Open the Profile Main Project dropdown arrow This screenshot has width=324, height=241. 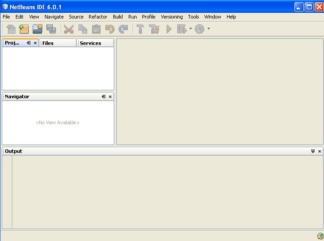click(x=209, y=29)
